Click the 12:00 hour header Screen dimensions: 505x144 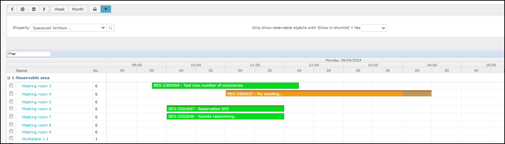314,65
